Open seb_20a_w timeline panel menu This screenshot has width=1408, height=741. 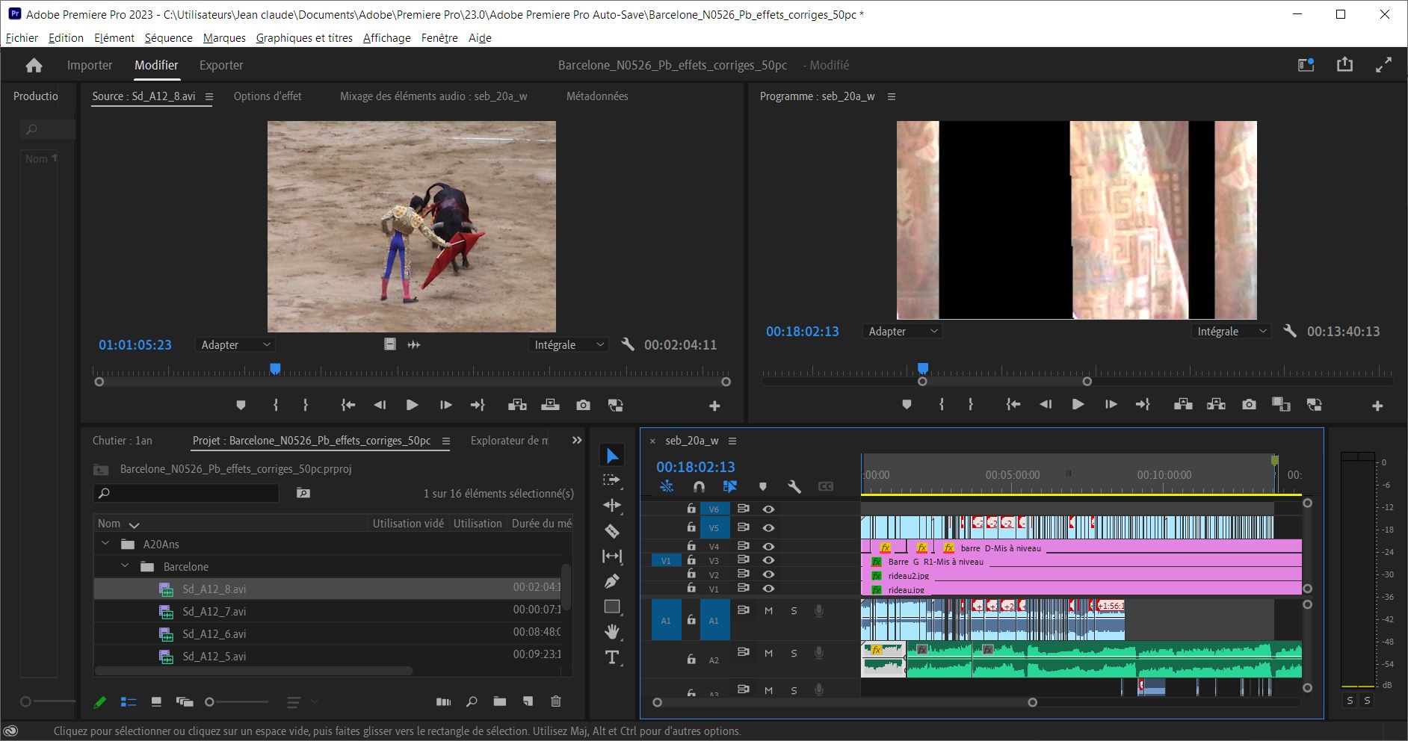732,441
